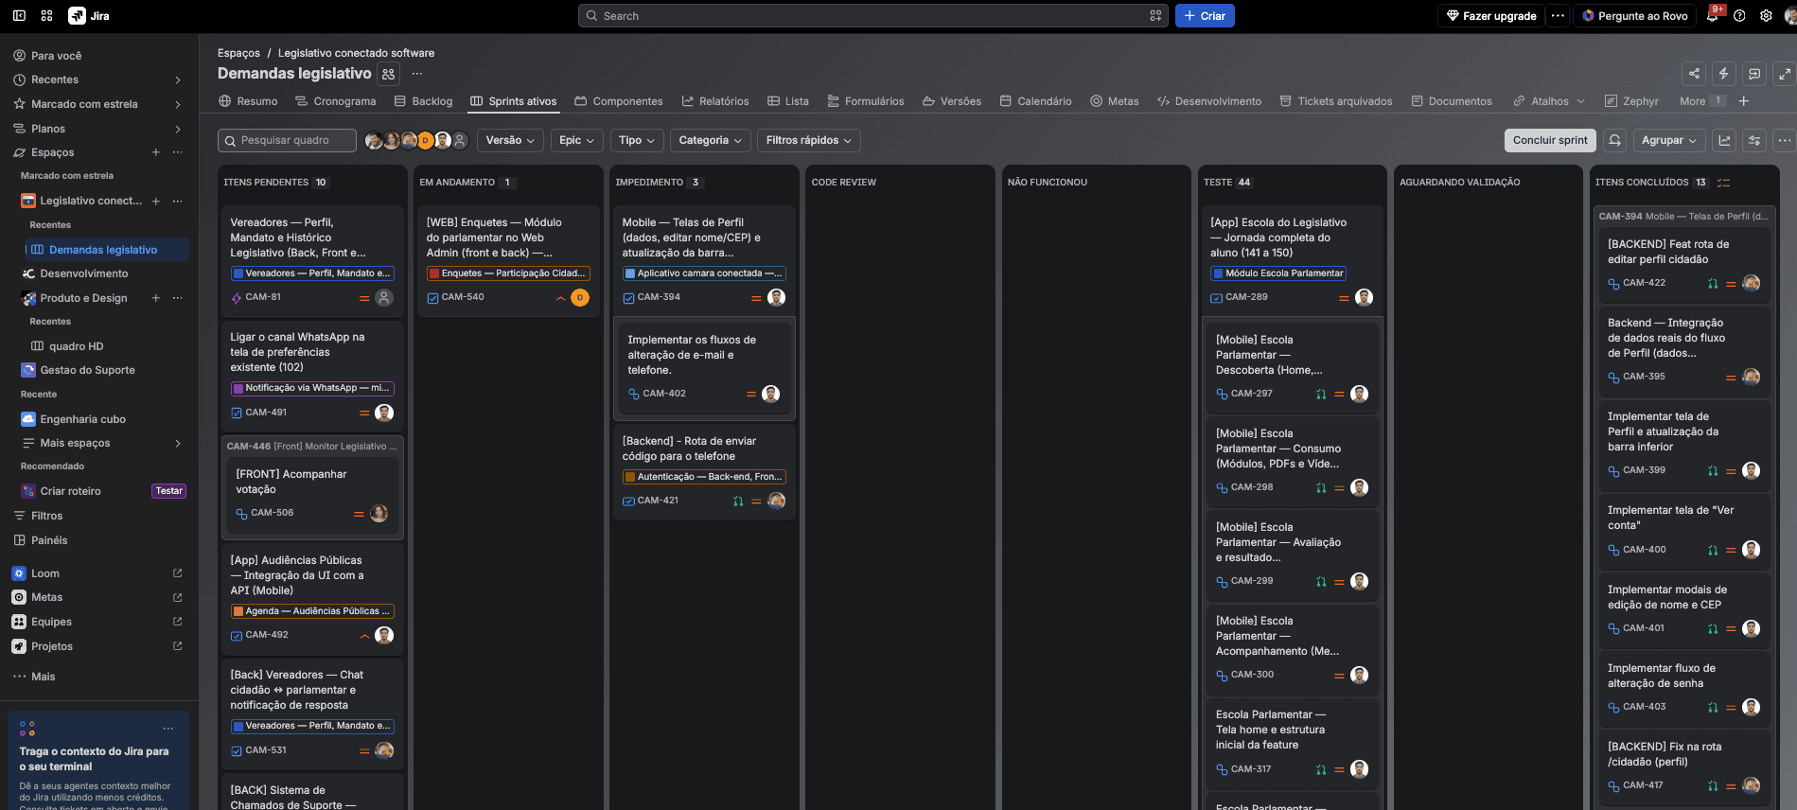
Task: Open Jira settings gear icon
Action: [x=1766, y=16]
